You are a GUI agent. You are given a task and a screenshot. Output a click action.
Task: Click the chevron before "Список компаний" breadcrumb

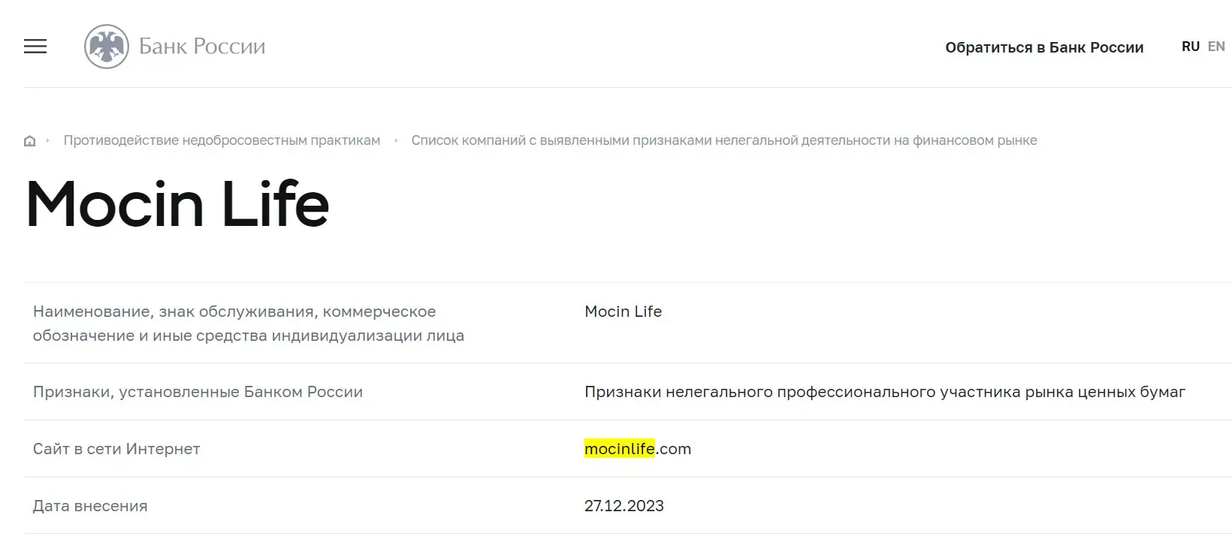coord(396,140)
